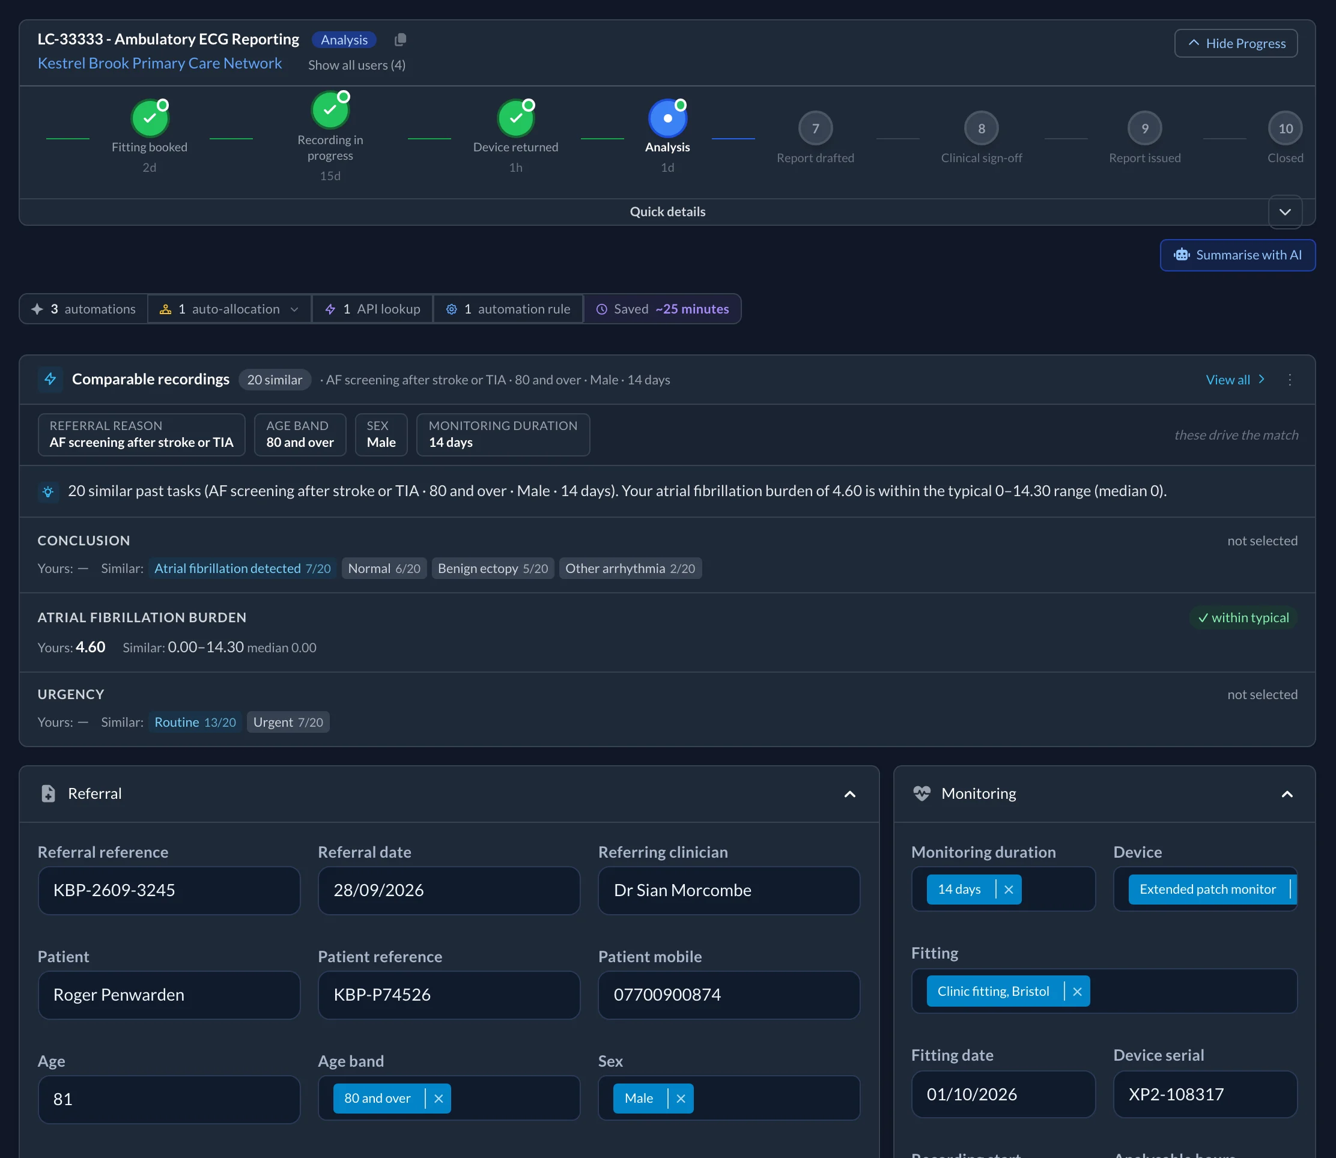This screenshot has height=1158, width=1336.
Task: Remove the 14 days duration tag
Action: [1008, 890]
